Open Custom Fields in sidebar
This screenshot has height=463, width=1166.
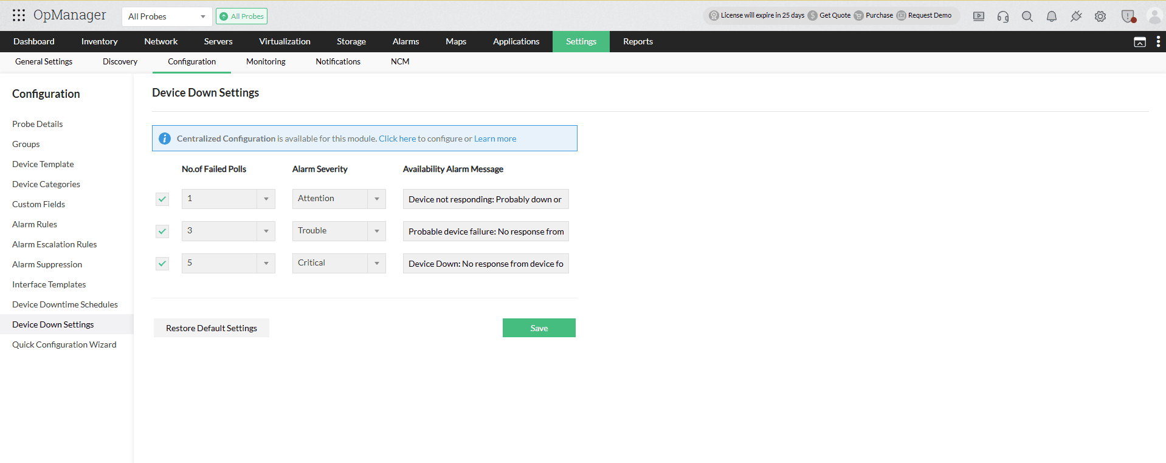click(x=38, y=204)
